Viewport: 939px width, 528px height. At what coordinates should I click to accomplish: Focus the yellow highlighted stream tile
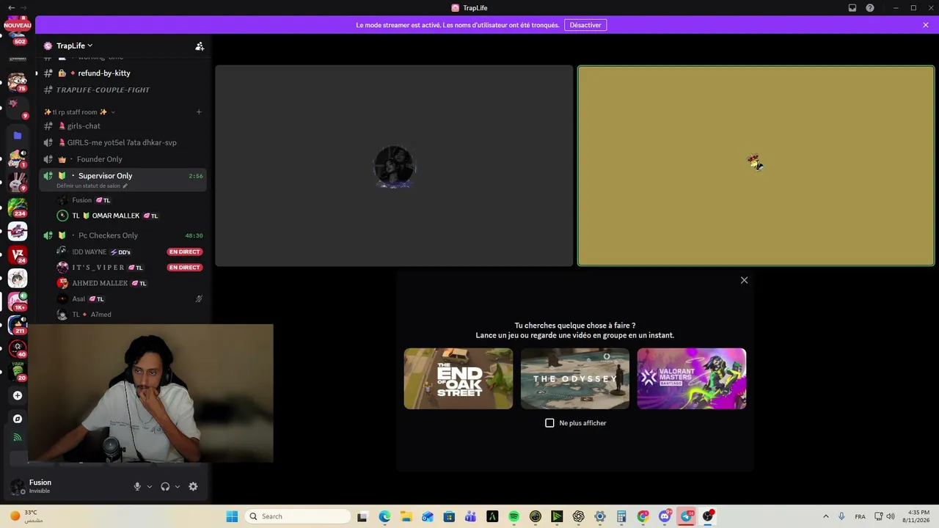(x=756, y=166)
